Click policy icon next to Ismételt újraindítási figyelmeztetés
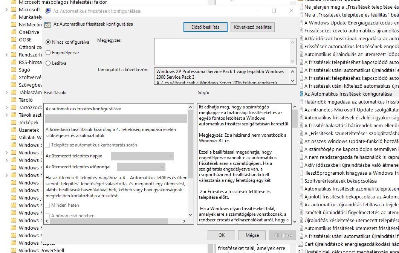This screenshot has width=399, height=253. 301,212
